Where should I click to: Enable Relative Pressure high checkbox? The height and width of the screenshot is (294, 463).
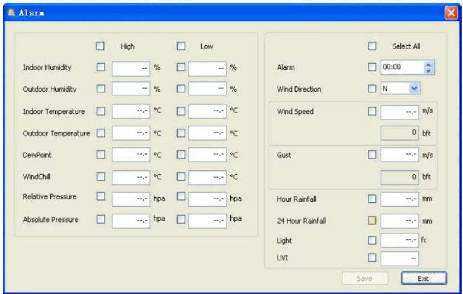pyautogui.click(x=101, y=196)
